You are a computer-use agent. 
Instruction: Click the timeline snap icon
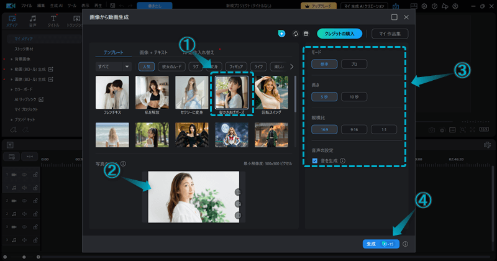point(29,157)
